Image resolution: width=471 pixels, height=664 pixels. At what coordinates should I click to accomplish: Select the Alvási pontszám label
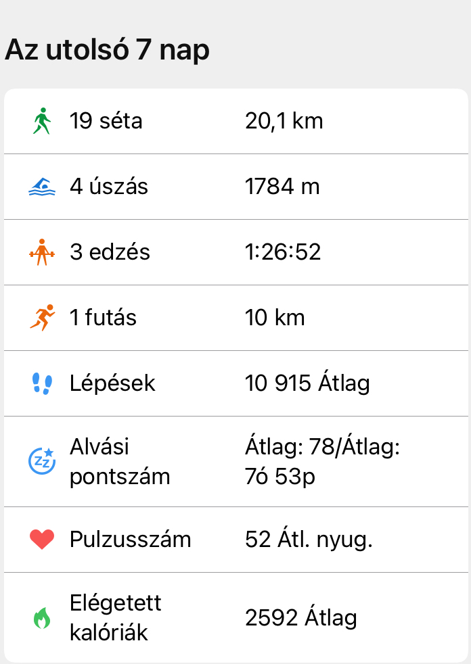[x=120, y=462]
